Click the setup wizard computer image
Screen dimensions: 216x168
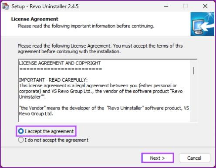coord(202,24)
